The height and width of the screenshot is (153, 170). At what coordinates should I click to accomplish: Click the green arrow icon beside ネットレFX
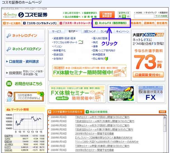coord(96,23)
